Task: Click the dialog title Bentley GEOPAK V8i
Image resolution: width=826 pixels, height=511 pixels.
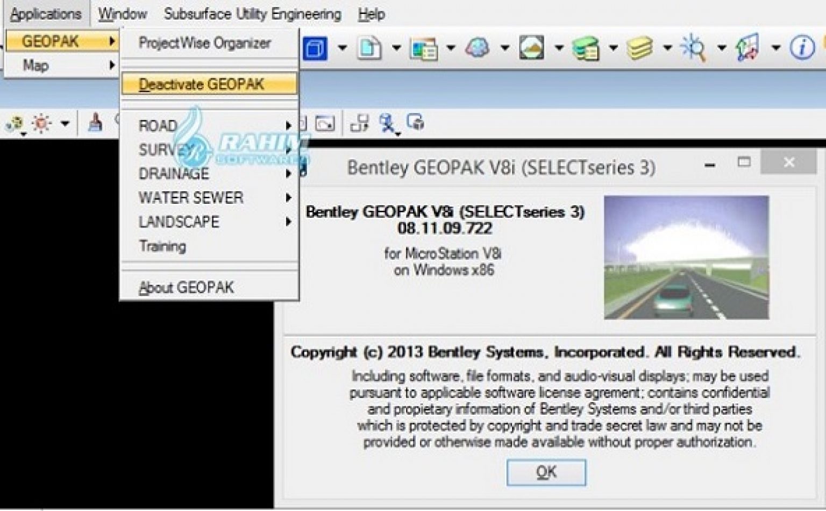Action: 501,168
